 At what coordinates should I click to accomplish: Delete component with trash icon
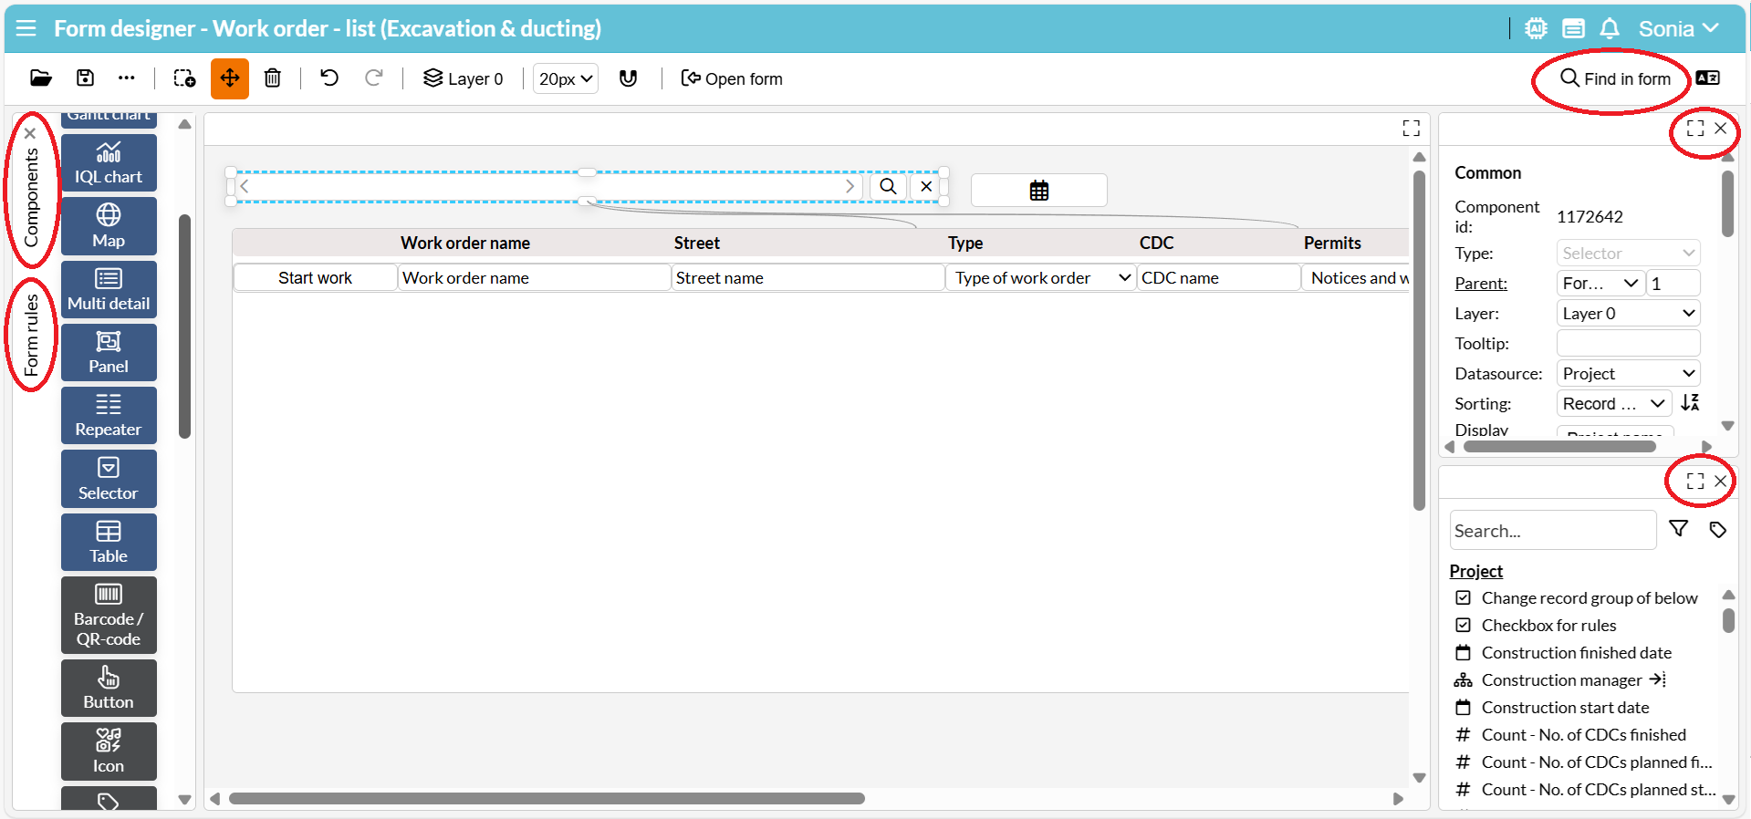(272, 78)
